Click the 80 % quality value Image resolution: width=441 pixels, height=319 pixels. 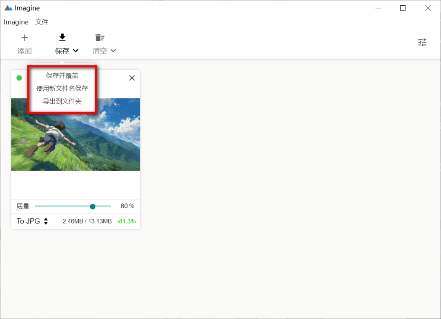pos(127,206)
